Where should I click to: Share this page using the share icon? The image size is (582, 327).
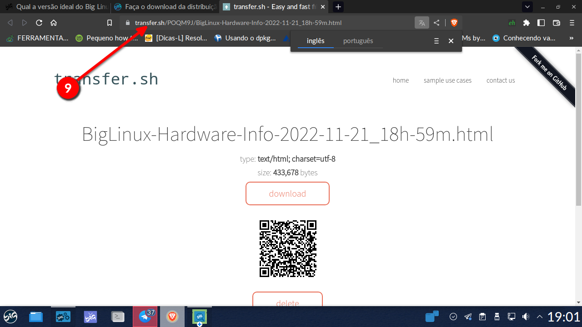pyautogui.click(x=436, y=23)
